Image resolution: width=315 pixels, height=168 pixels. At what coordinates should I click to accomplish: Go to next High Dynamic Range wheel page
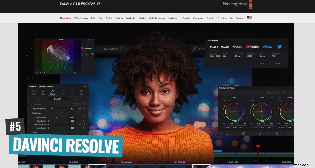[285, 92]
